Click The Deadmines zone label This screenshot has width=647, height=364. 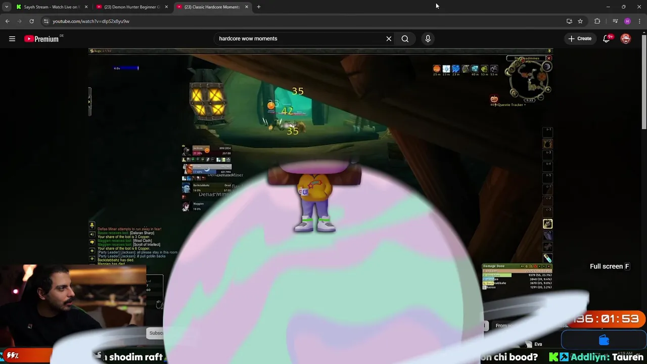[527, 58]
